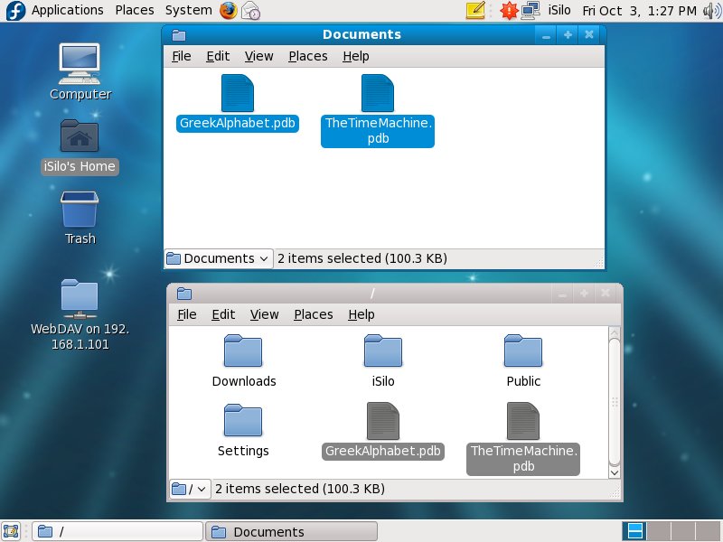Screen dimensions: 723x542
Task: Launch Firefox from the top panel
Action: (228, 11)
